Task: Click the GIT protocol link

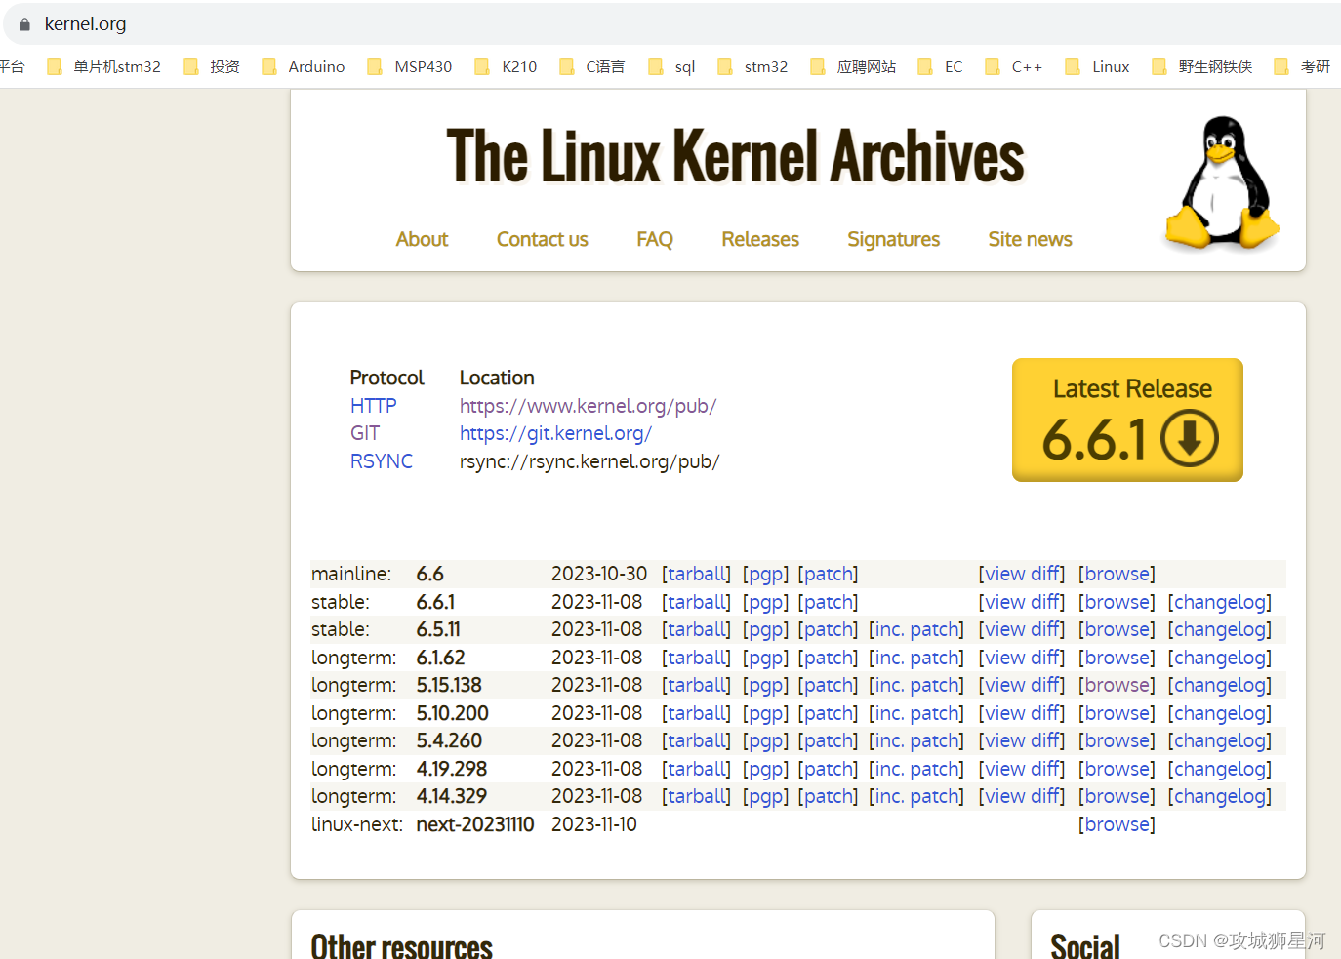Action: pos(365,433)
